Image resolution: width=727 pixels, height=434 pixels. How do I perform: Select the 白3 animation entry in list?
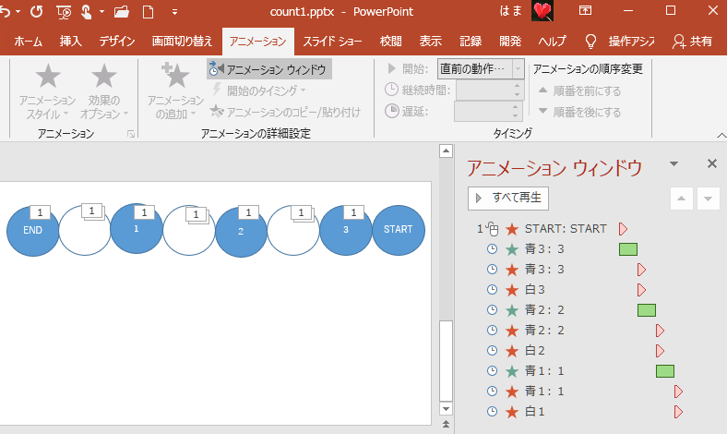534,289
